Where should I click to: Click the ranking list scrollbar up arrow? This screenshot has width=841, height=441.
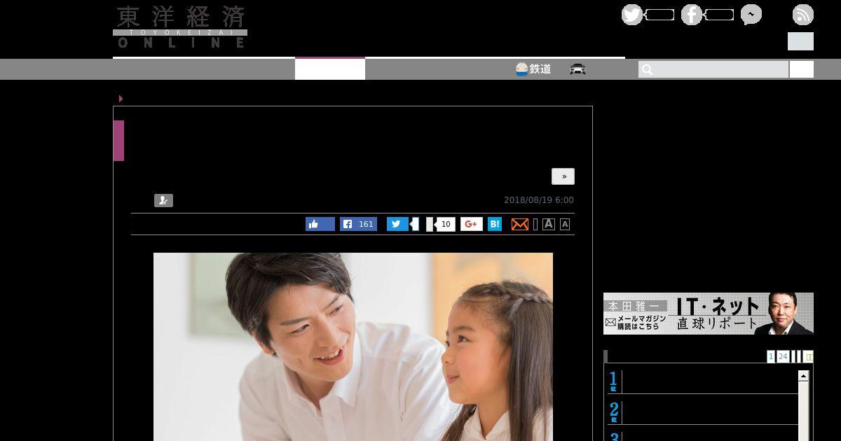point(803,376)
